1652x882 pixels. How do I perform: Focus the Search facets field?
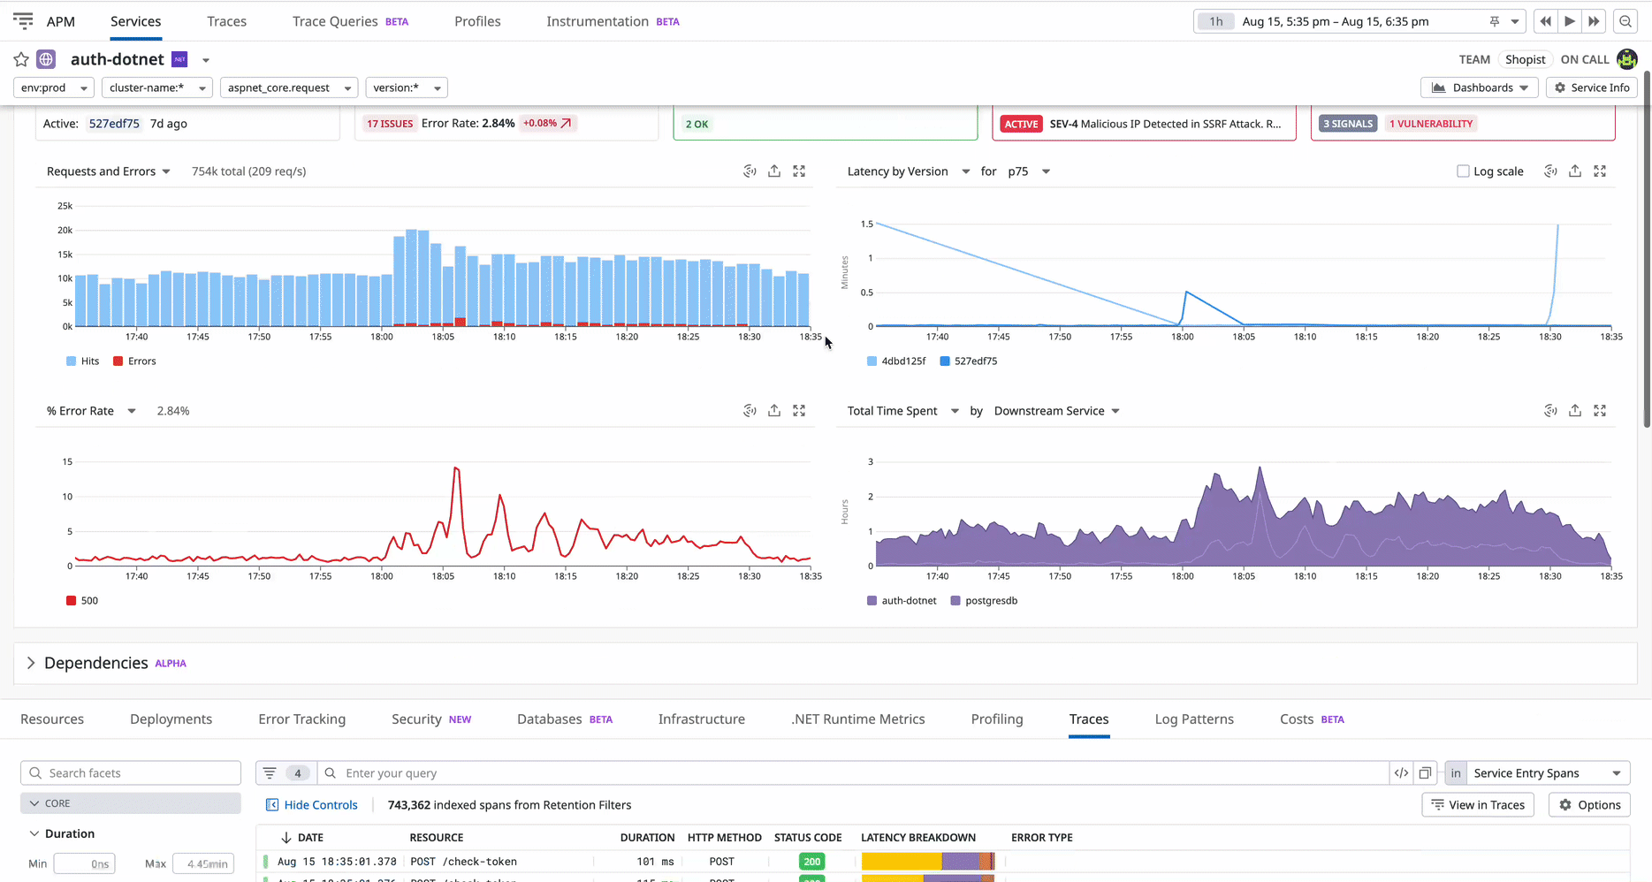click(x=131, y=773)
